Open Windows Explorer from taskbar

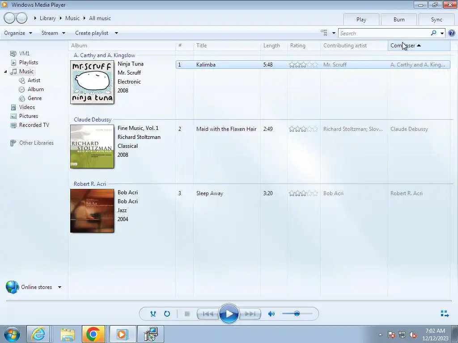(x=68, y=334)
